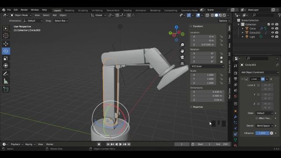Hide Circle object in viewport
This screenshot has height=158, width=281.
[x=273, y=29]
